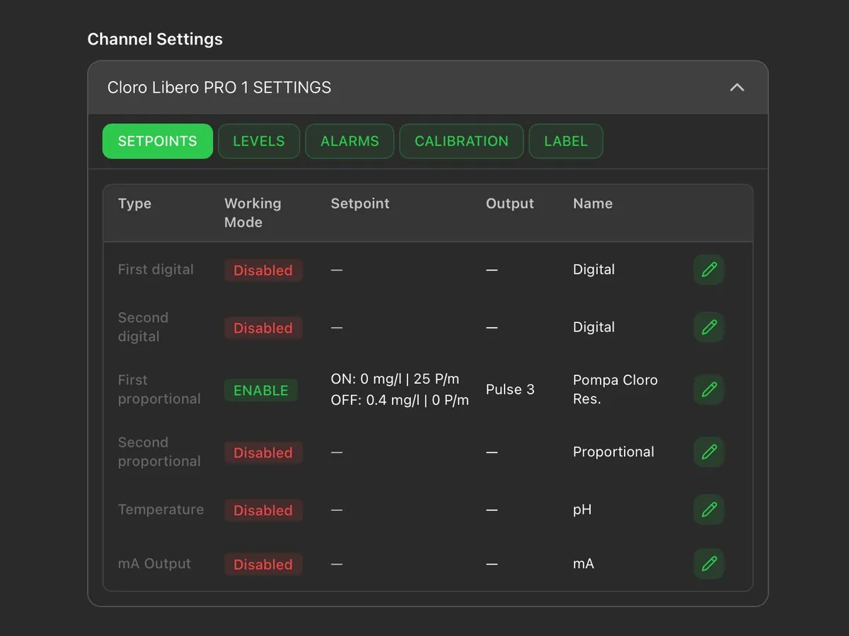849x636 pixels.
Task: Click the Disabled badge for Second proportional
Action: point(263,452)
